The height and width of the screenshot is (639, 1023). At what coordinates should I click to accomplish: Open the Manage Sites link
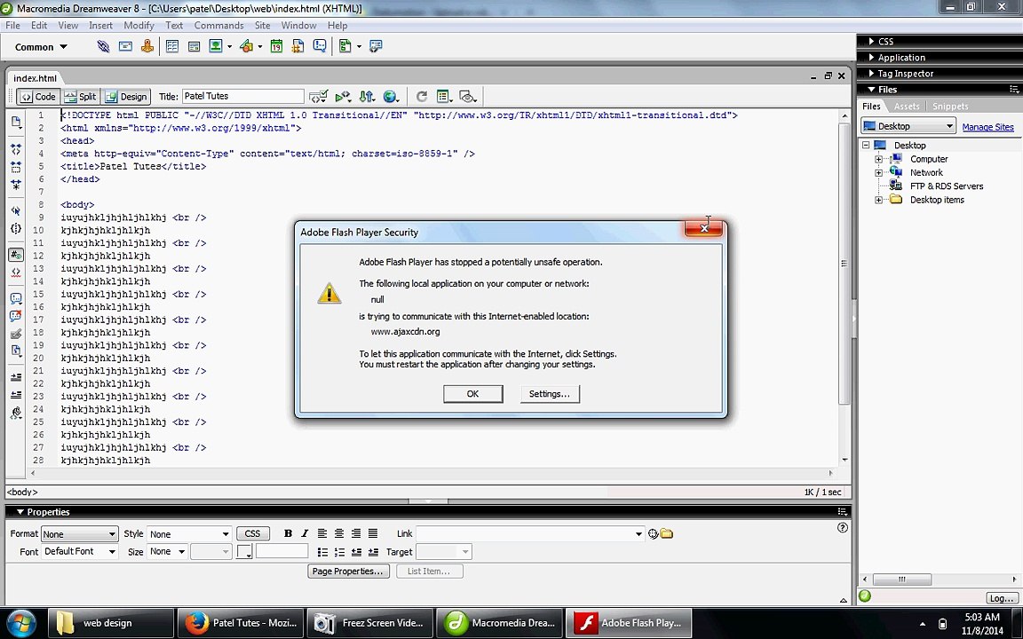(987, 127)
